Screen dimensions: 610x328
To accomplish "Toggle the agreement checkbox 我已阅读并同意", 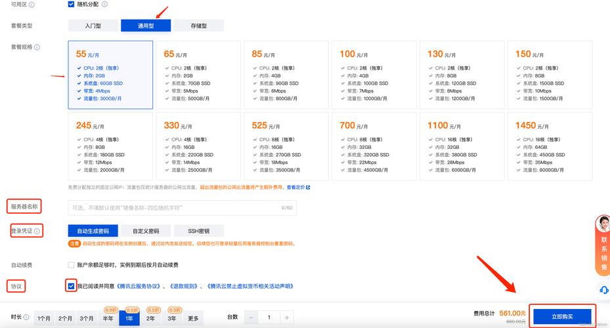I will pyautogui.click(x=71, y=286).
